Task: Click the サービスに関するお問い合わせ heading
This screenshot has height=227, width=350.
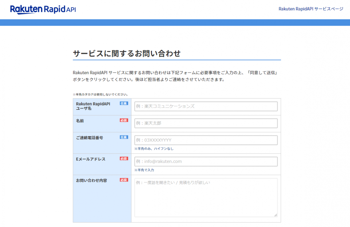Action: (x=127, y=53)
